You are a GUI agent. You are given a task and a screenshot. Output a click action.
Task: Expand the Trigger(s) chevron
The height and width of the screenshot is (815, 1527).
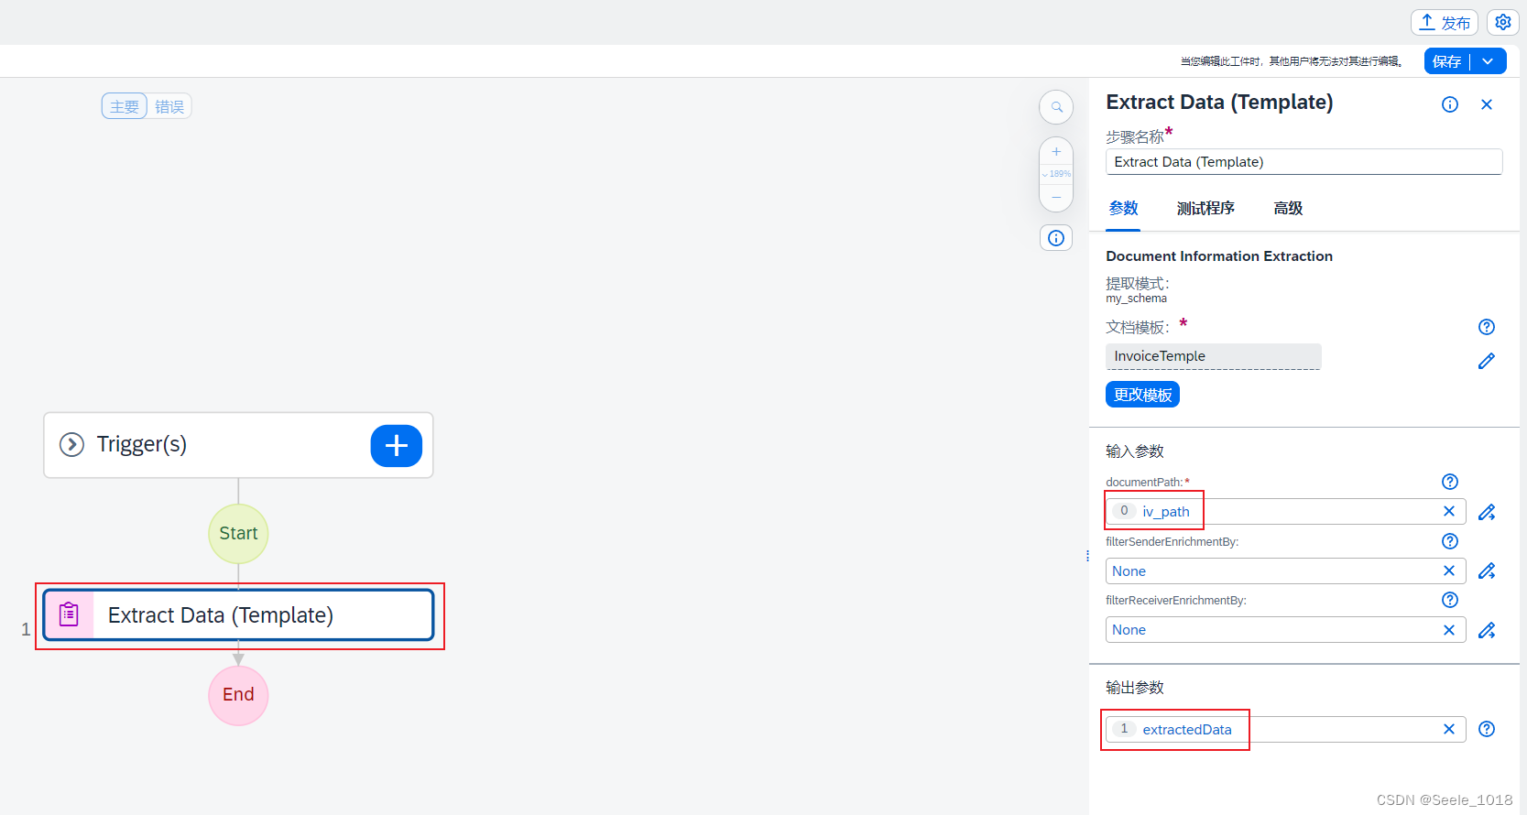71,445
